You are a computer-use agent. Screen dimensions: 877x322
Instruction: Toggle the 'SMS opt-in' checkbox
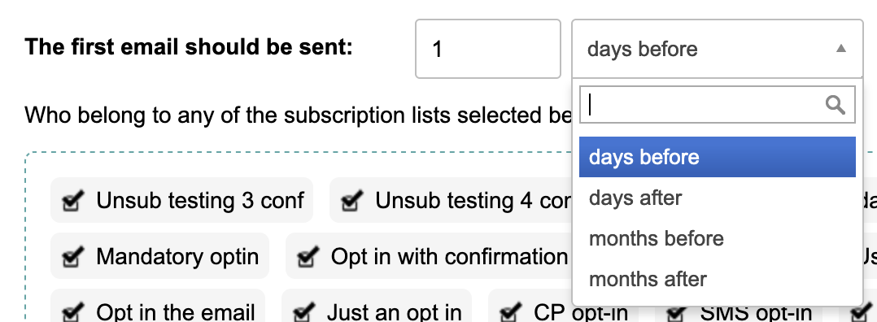(x=675, y=312)
